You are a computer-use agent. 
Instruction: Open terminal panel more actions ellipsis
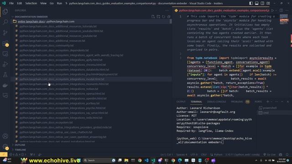(276, 102)
